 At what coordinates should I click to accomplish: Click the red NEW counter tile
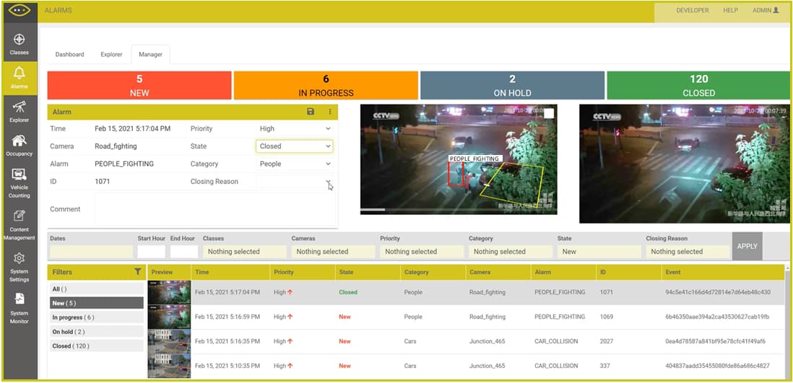[139, 85]
